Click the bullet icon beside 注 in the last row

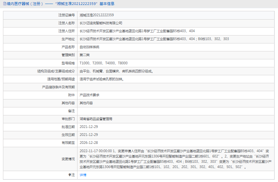coord(70,175)
